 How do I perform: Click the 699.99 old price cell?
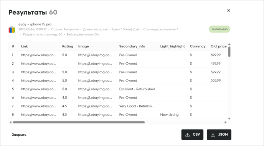coord(216,55)
